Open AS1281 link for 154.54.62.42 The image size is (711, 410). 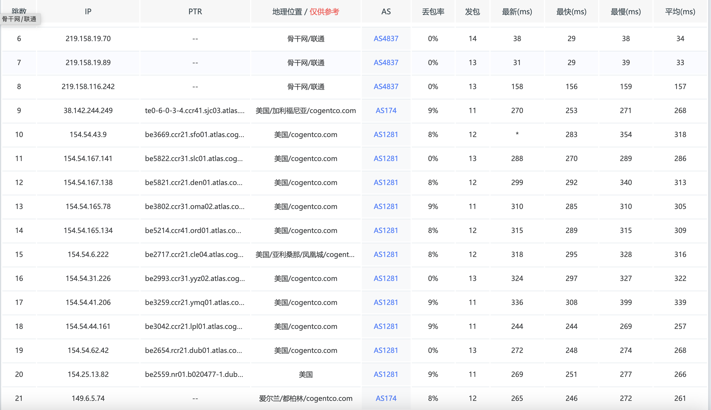point(386,350)
